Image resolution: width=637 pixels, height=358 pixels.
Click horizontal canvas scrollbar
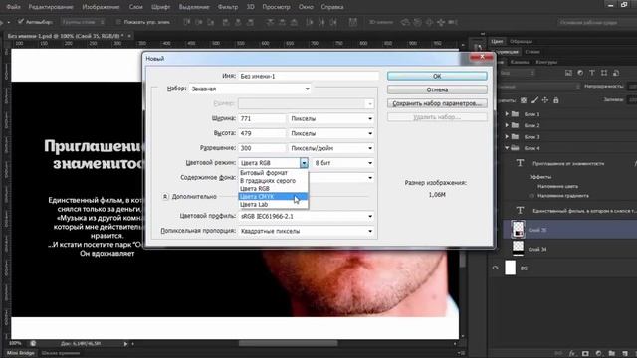288,343
